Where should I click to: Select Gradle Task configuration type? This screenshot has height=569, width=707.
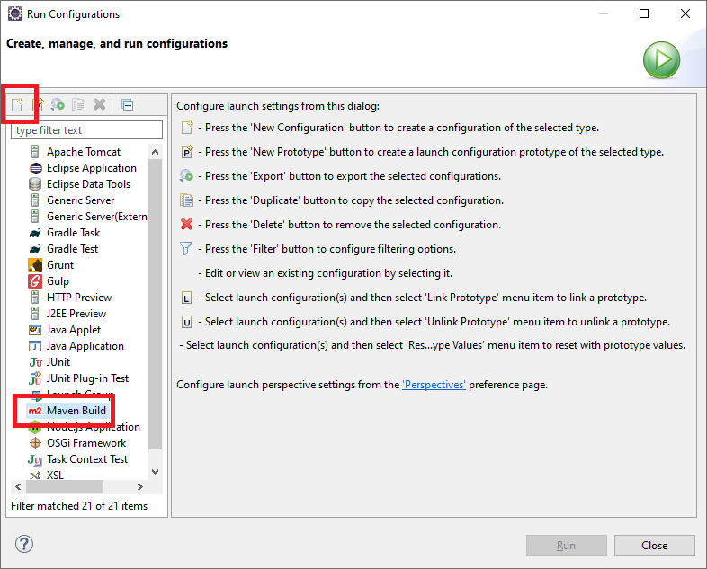tap(73, 233)
